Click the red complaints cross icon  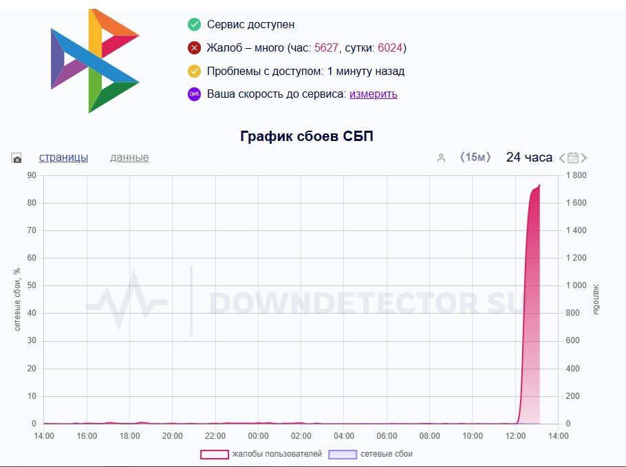click(x=194, y=48)
